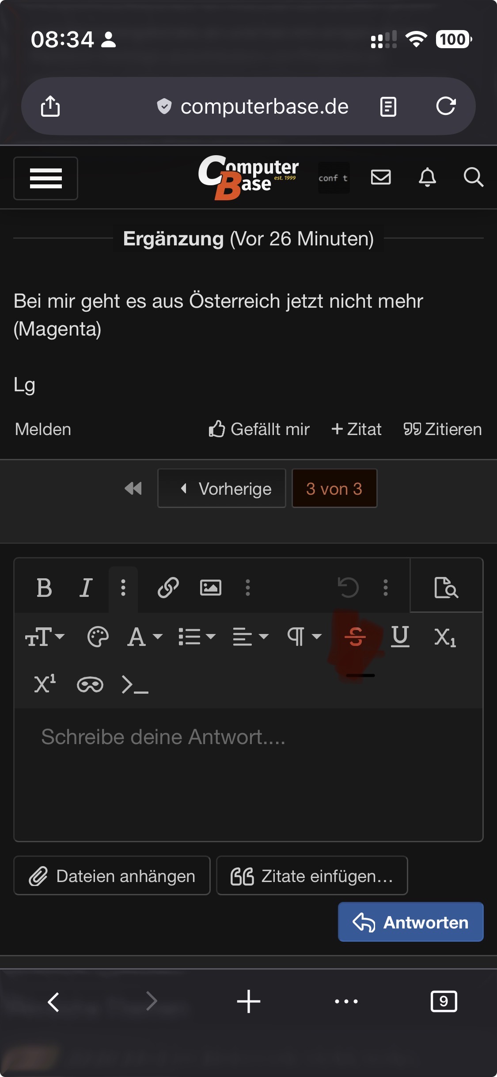The width and height of the screenshot is (497, 1077).
Task: Open the editor preview icon
Action: coord(446,588)
